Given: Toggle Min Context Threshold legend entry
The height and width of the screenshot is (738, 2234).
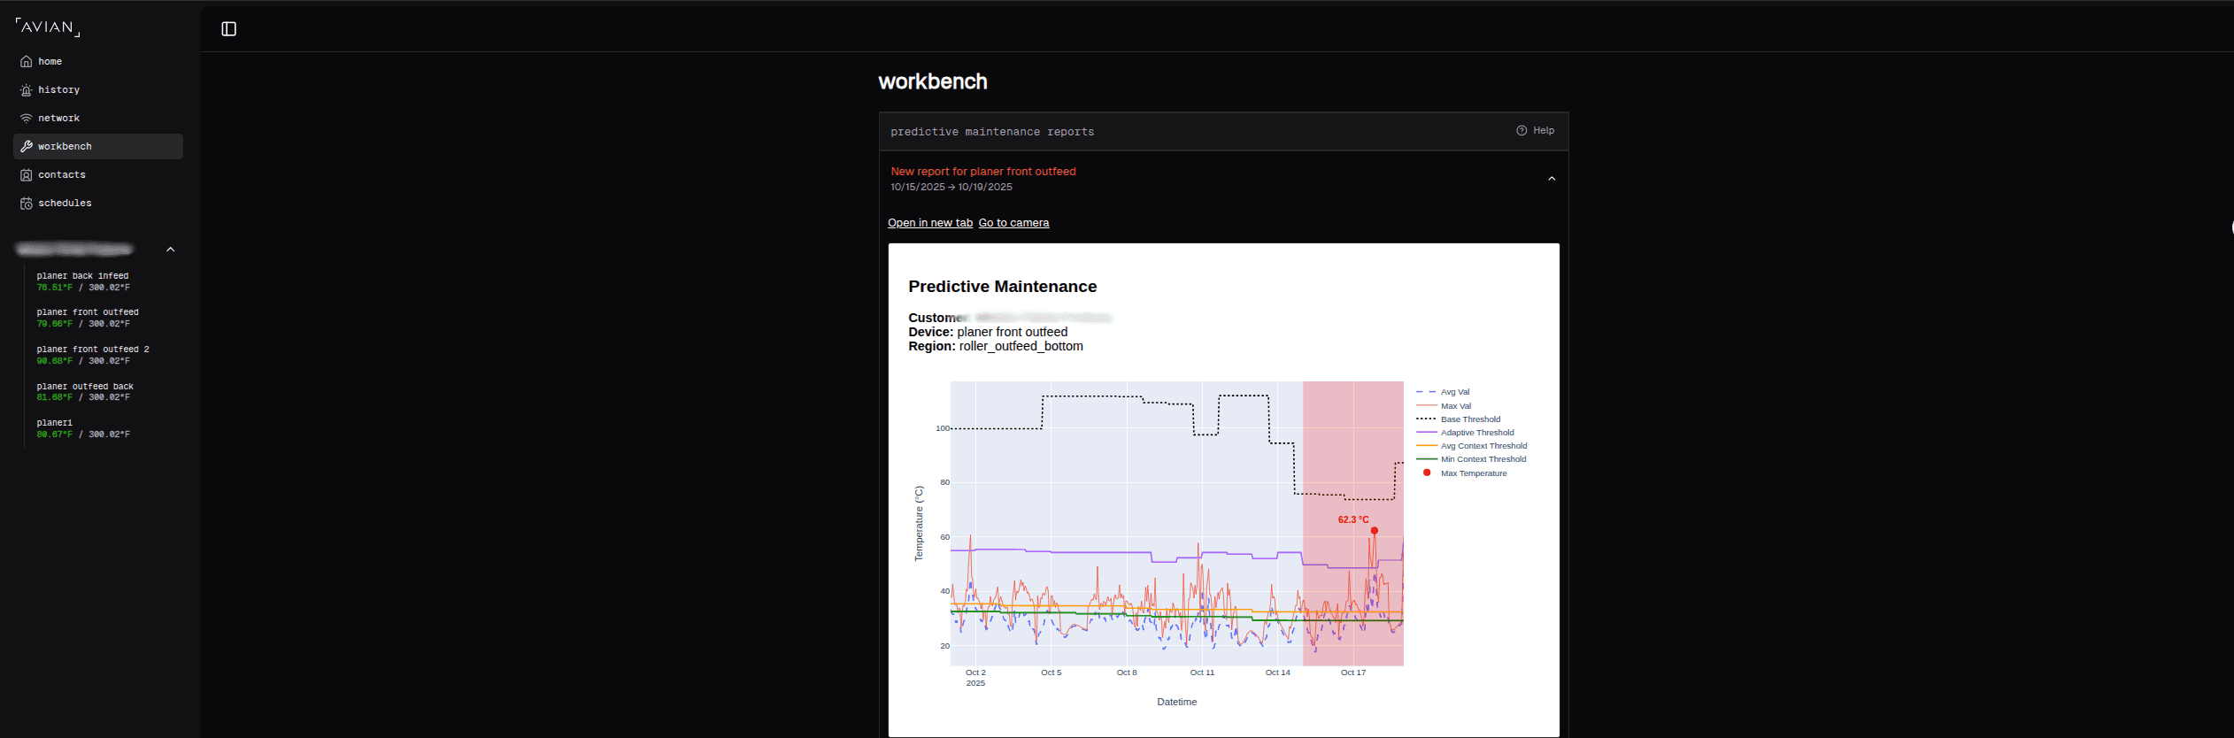Looking at the screenshot, I should click(x=1483, y=459).
